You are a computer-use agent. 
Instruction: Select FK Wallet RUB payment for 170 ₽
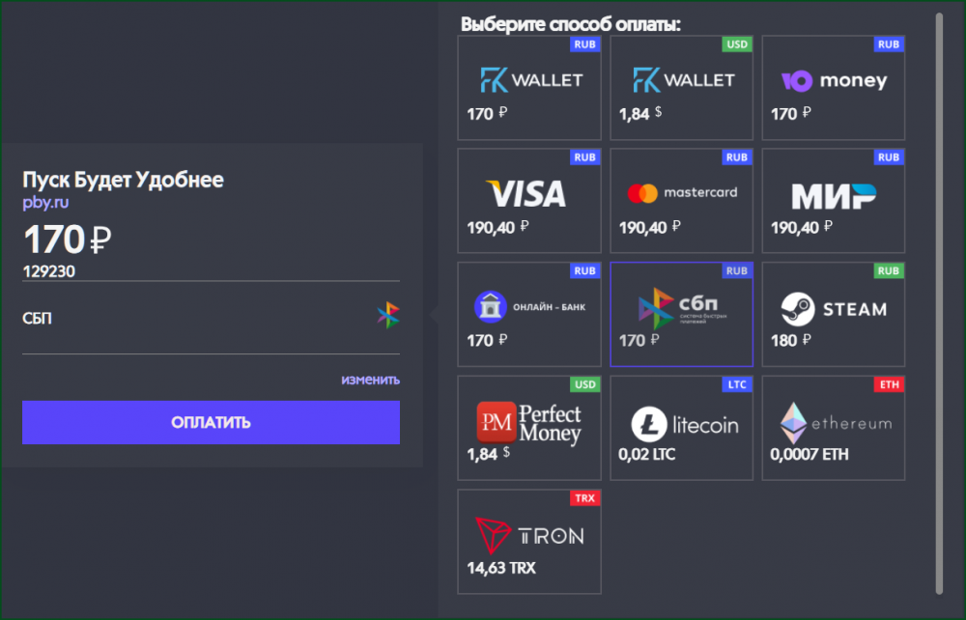529,88
